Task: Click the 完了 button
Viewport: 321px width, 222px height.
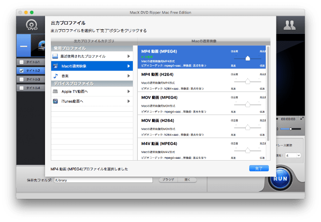Action: [x=259, y=168]
